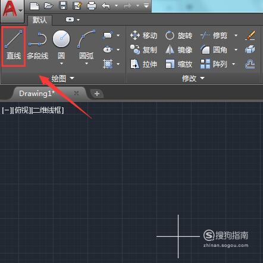Screen dimensions: 263x263
Task: Click the 拉伸 stretch tool
Action: pos(144,64)
